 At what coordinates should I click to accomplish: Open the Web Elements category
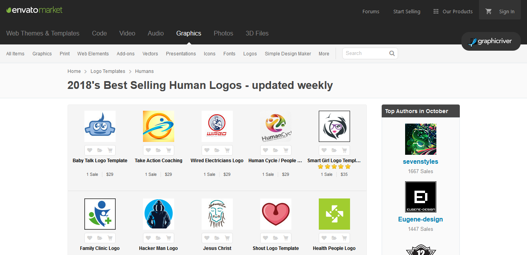93,54
